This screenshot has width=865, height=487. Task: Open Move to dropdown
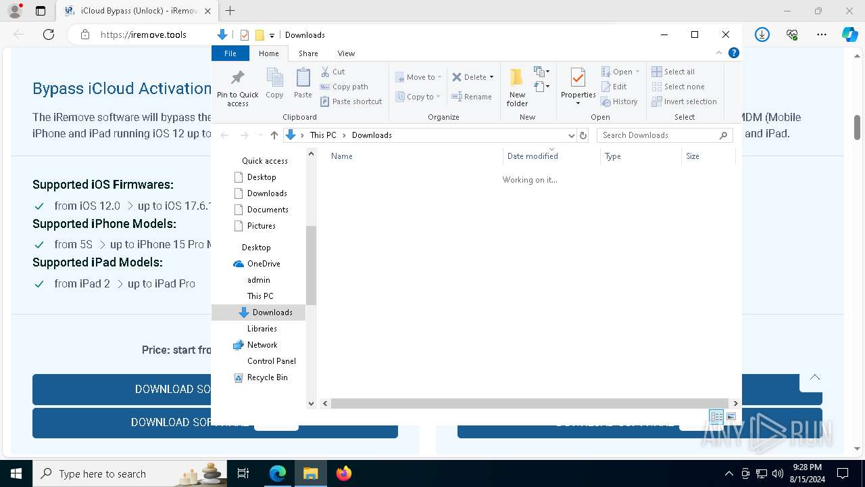418,77
